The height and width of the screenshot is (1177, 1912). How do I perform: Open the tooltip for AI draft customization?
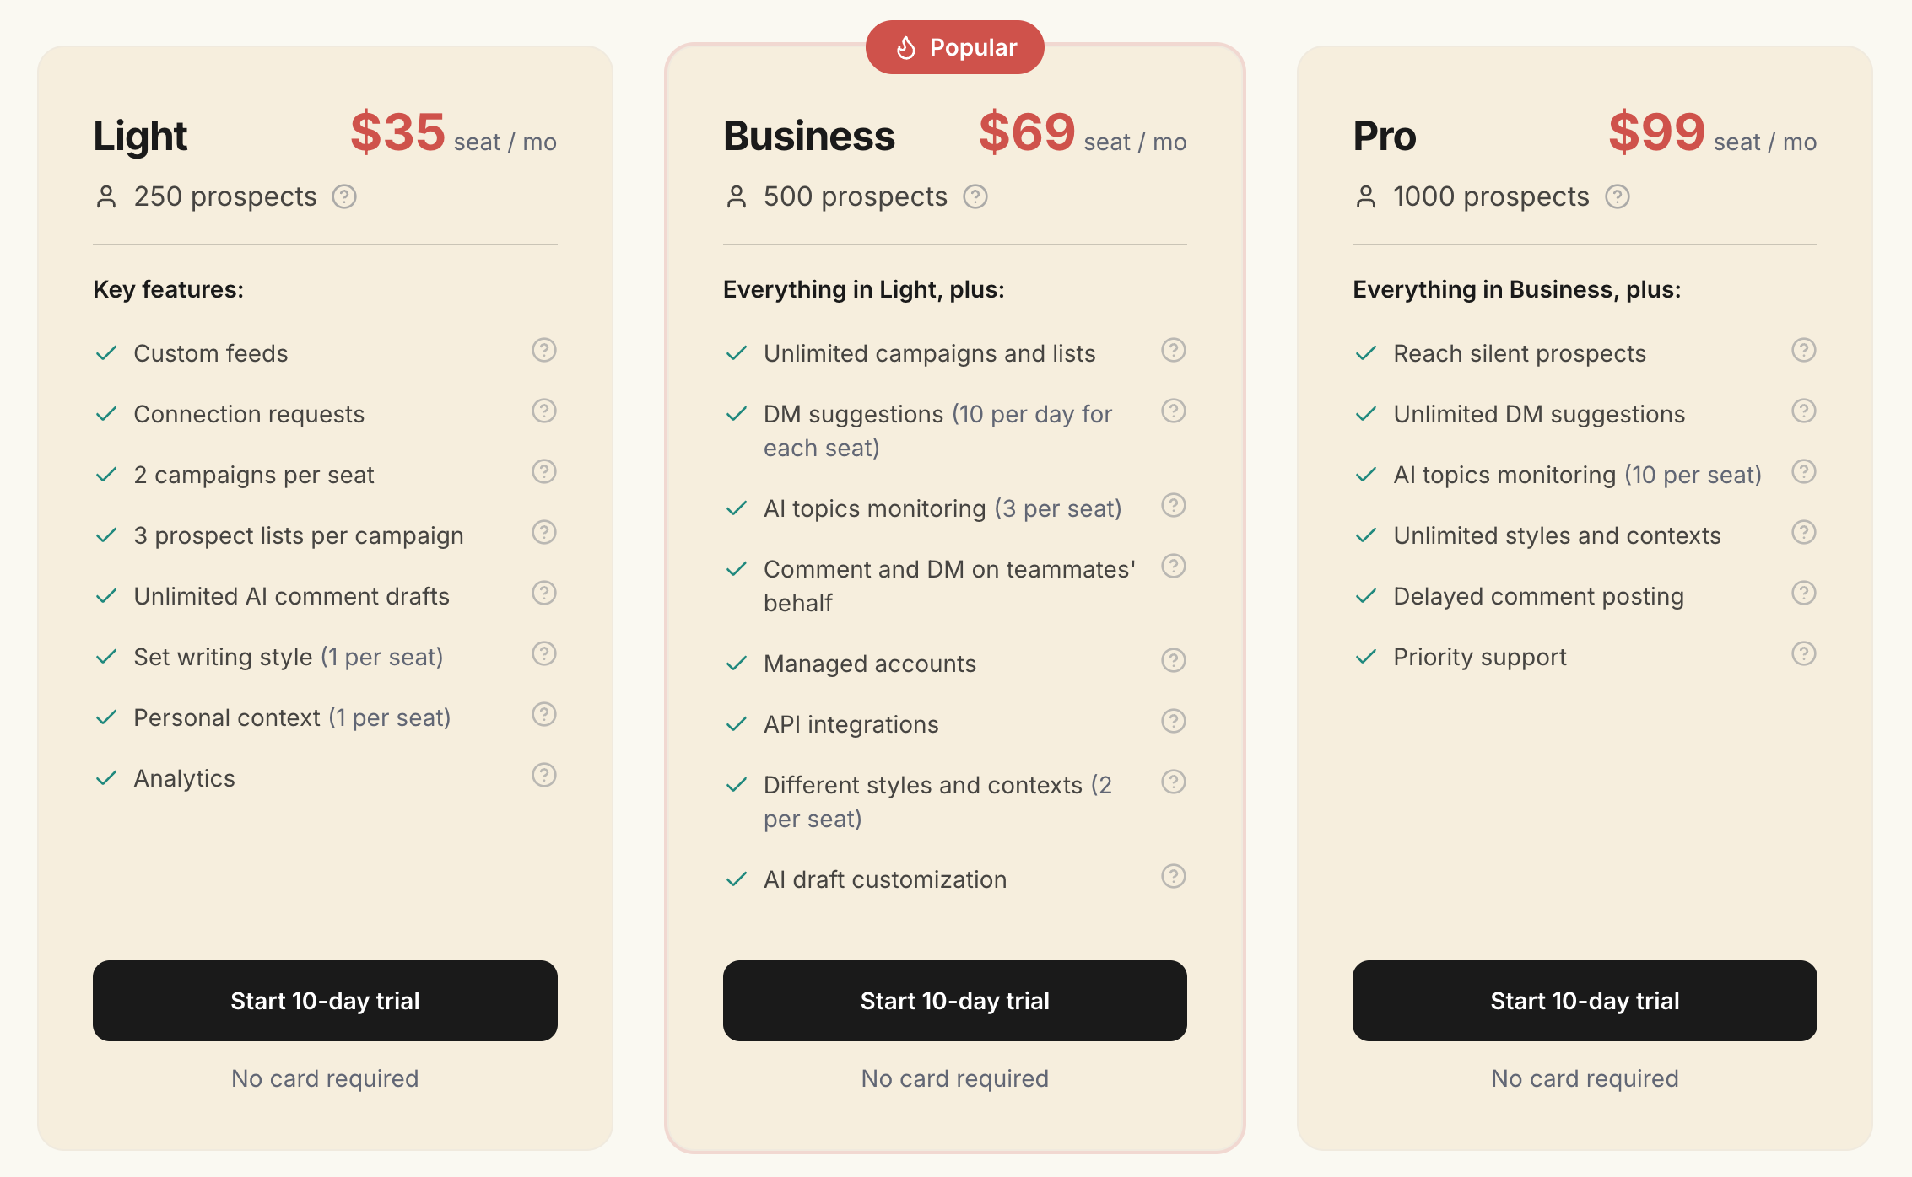pos(1174,876)
